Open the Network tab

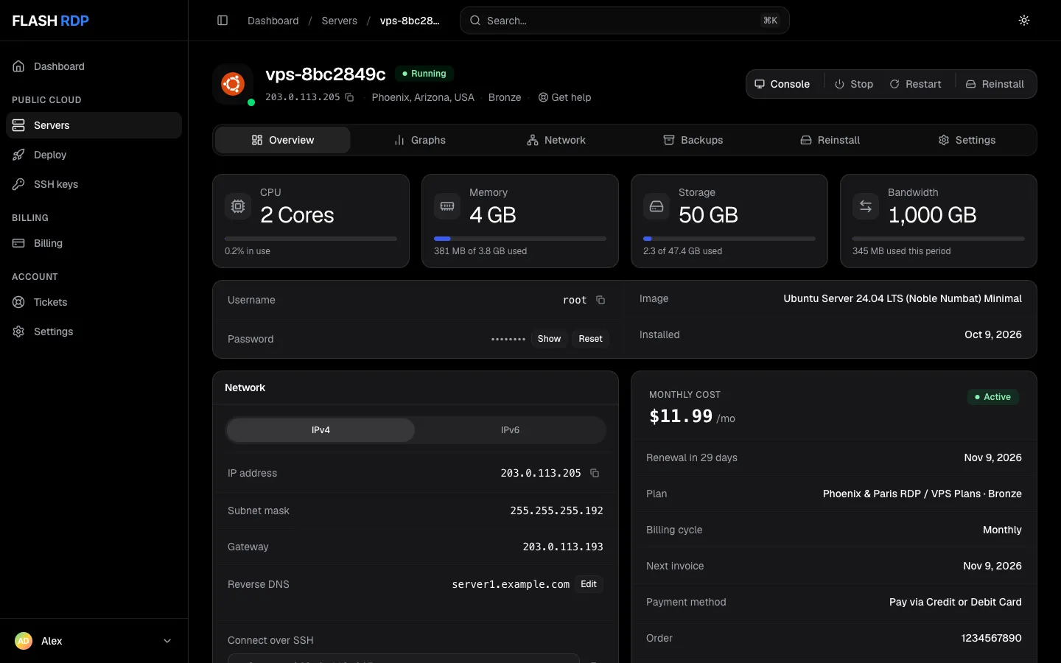556,140
